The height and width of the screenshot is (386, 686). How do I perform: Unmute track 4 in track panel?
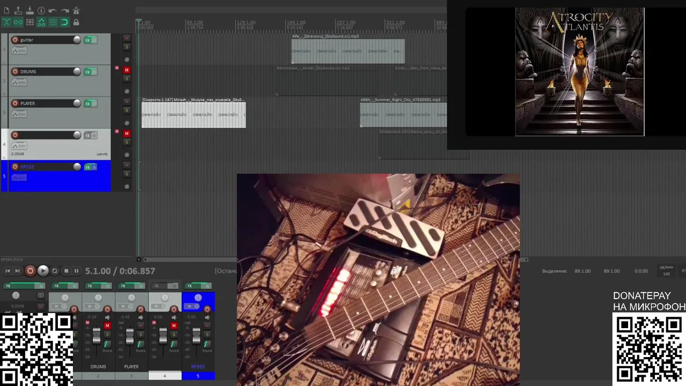coord(127,133)
